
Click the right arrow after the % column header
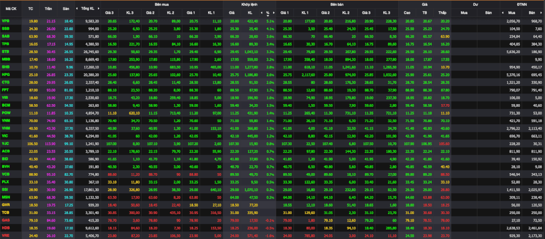274,13
